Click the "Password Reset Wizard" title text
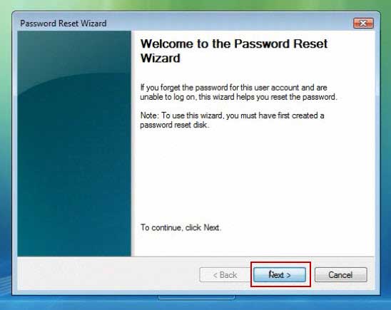This screenshot has height=310, width=391. tap(64, 24)
